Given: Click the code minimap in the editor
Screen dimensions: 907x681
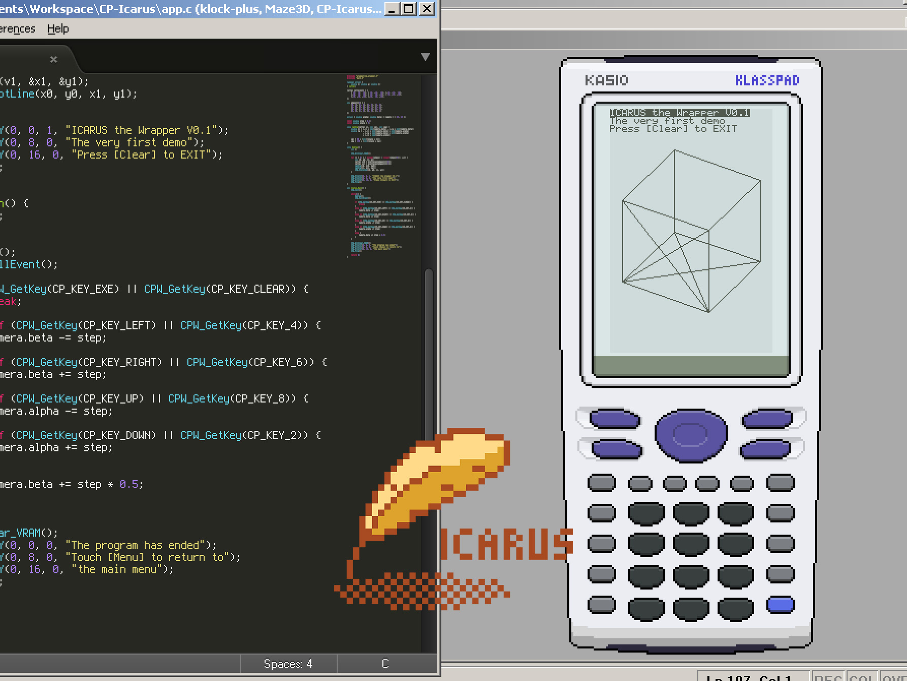Looking at the screenshot, I should tap(382, 166).
